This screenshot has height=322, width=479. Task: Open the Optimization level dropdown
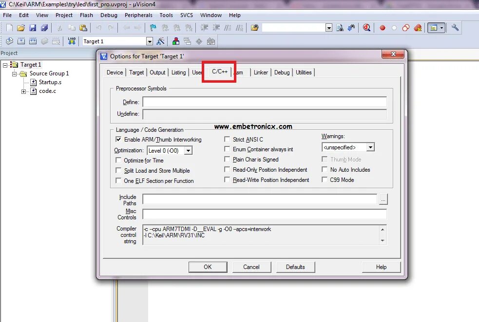click(188, 151)
